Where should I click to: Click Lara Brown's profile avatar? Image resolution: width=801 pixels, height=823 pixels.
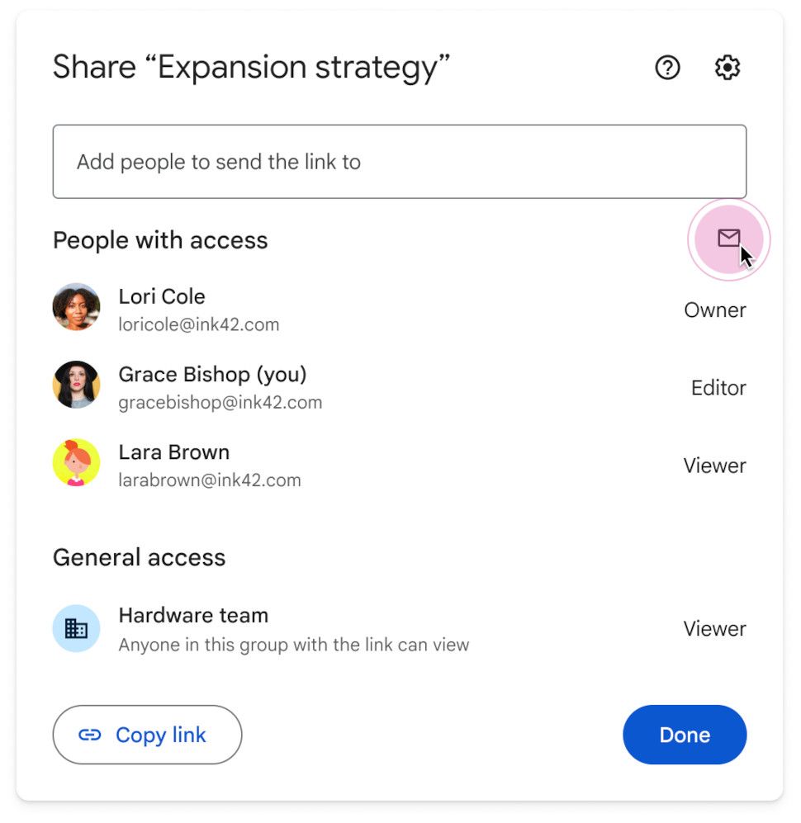tap(76, 461)
